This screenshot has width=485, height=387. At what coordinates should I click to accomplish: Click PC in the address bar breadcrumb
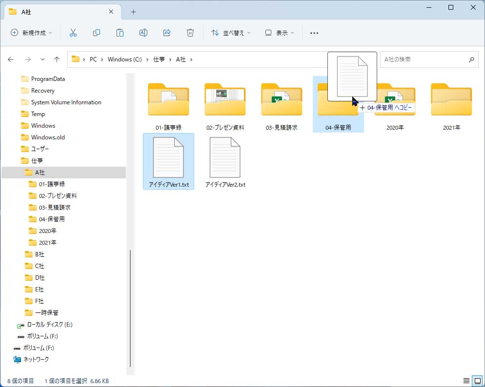93,59
